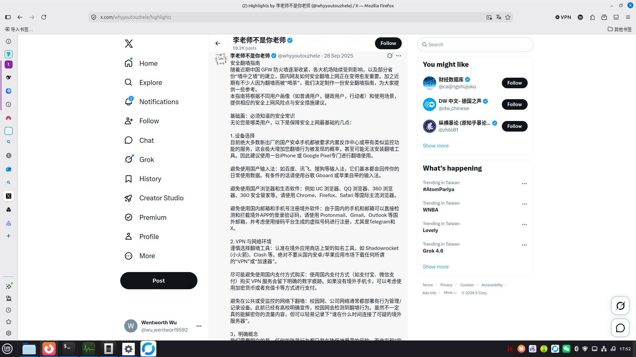Open the Privacy footer link
636x357 pixels.
[446, 285]
